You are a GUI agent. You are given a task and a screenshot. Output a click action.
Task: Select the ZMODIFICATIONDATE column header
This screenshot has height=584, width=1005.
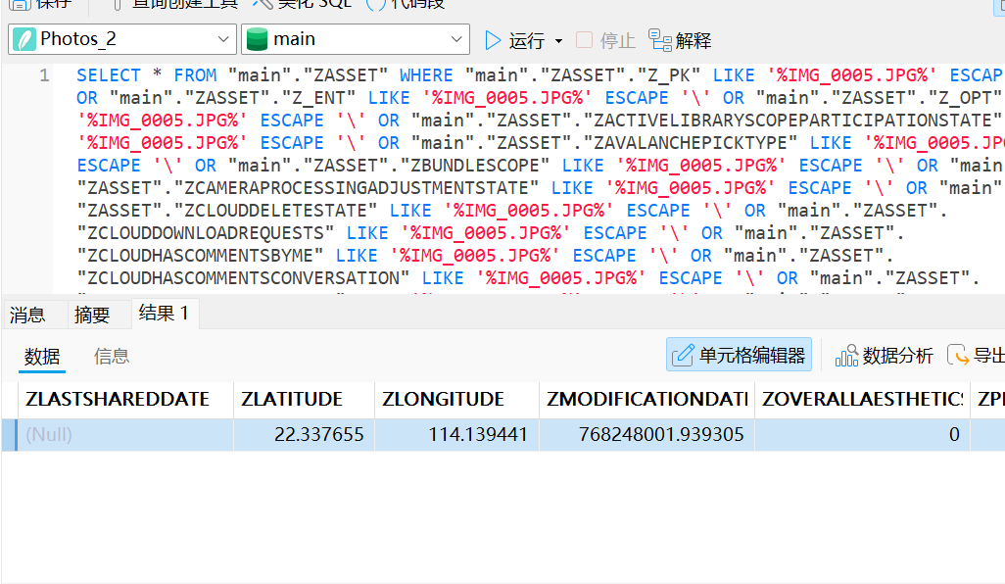pos(647,400)
